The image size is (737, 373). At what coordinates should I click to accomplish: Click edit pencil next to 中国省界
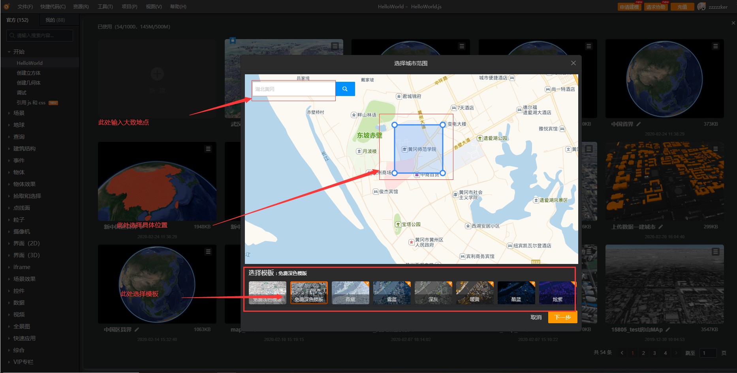(639, 124)
